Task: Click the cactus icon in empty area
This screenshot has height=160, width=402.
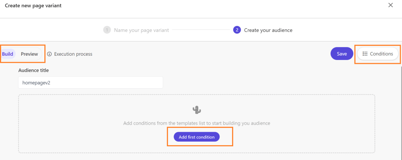Action: (x=197, y=110)
